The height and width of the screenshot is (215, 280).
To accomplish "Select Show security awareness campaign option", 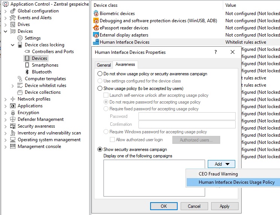I will (100, 149).
